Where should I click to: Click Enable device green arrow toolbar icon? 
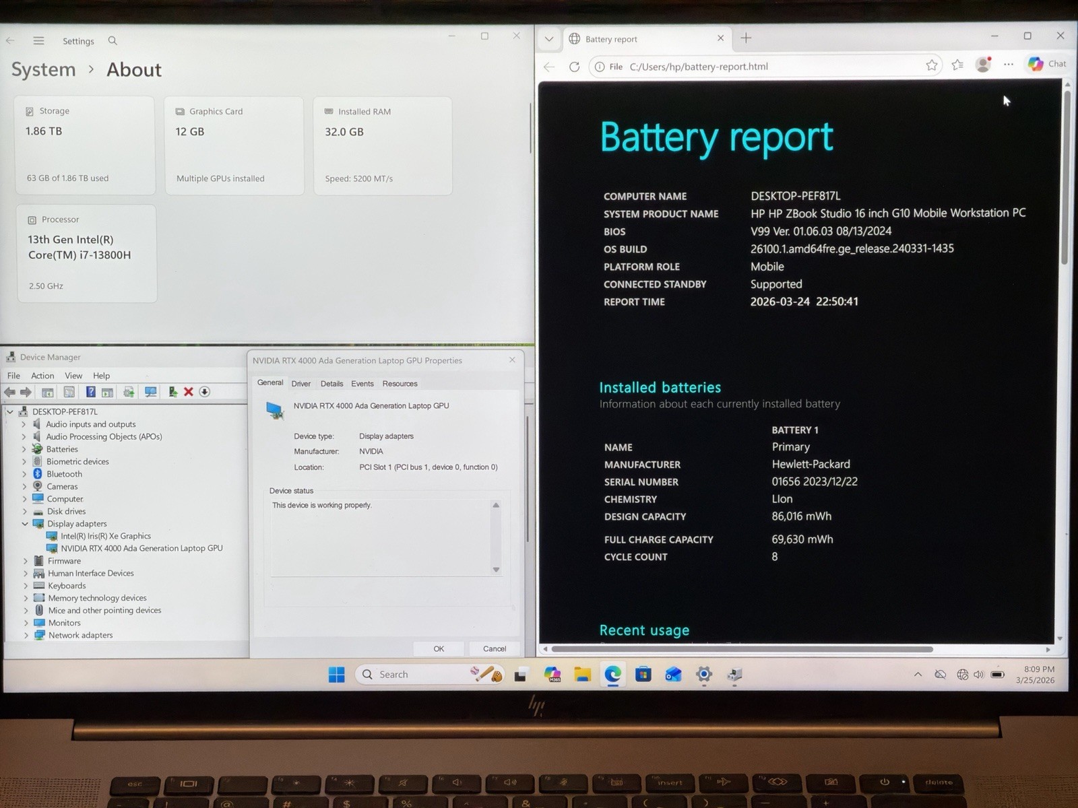pos(172,392)
